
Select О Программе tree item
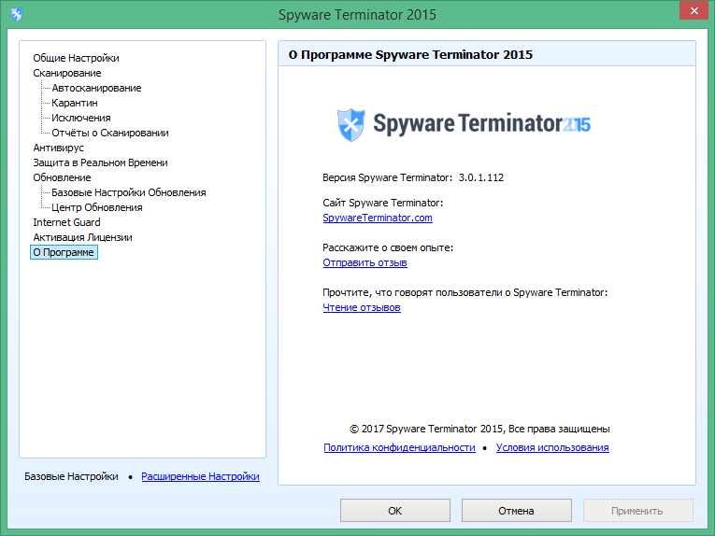pyautogui.click(x=64, y=252)
